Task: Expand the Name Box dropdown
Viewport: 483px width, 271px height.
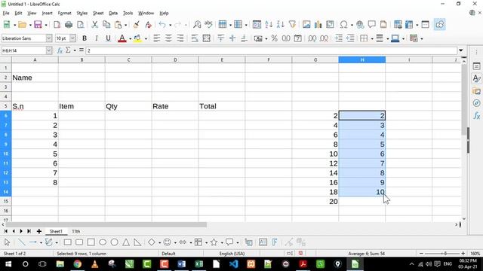Action: pos(49,50)
